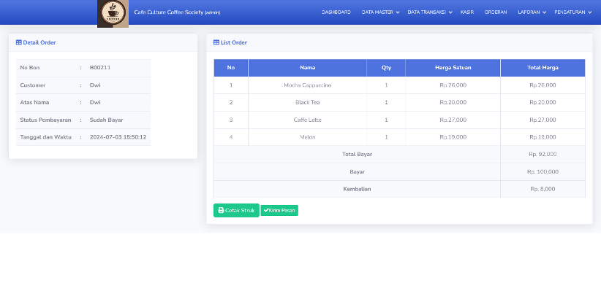The image size is (601, 283).
Task: Expand the Data Master dropdown arrow
Action: [398, 12]
